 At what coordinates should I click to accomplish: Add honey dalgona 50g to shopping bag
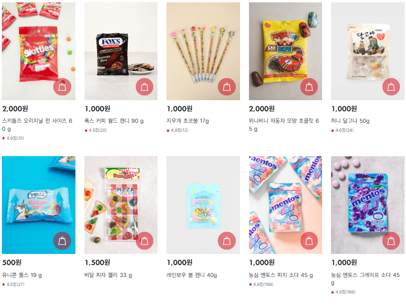pos(391,87)
